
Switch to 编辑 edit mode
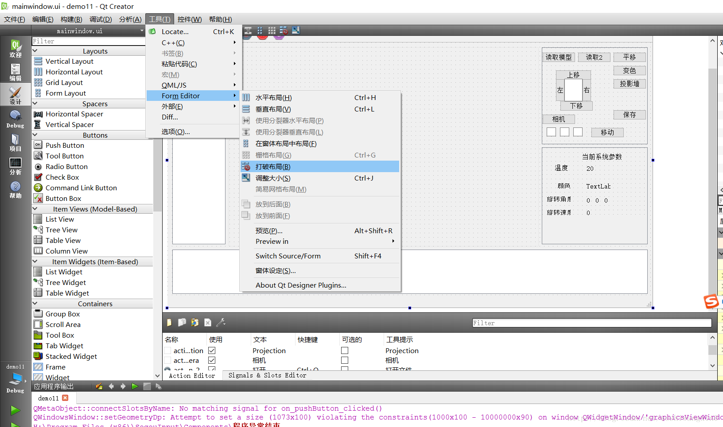click(16, 72)
